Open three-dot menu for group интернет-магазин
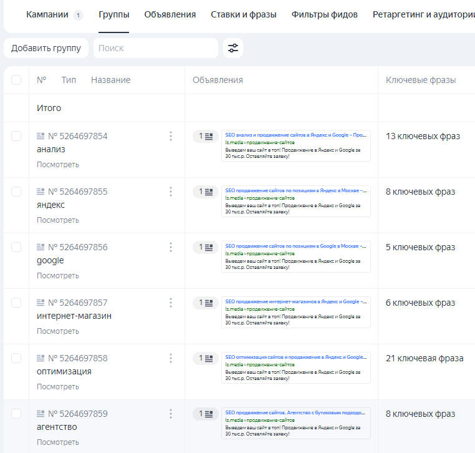Image resolution: width=475 pixels, height=453 pixels. (x=170, y=303)
